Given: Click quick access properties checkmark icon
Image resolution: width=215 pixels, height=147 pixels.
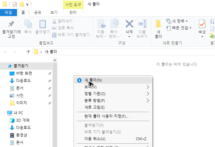Looking at the screenshot, I should [x=15, y=4].
